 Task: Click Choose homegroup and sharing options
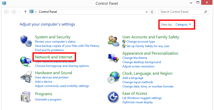click(62, 66)
